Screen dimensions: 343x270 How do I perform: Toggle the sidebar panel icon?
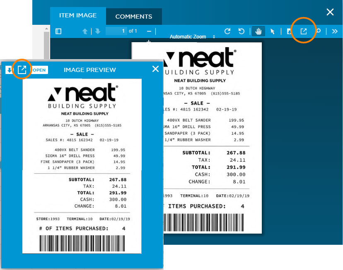coord(58,31)
